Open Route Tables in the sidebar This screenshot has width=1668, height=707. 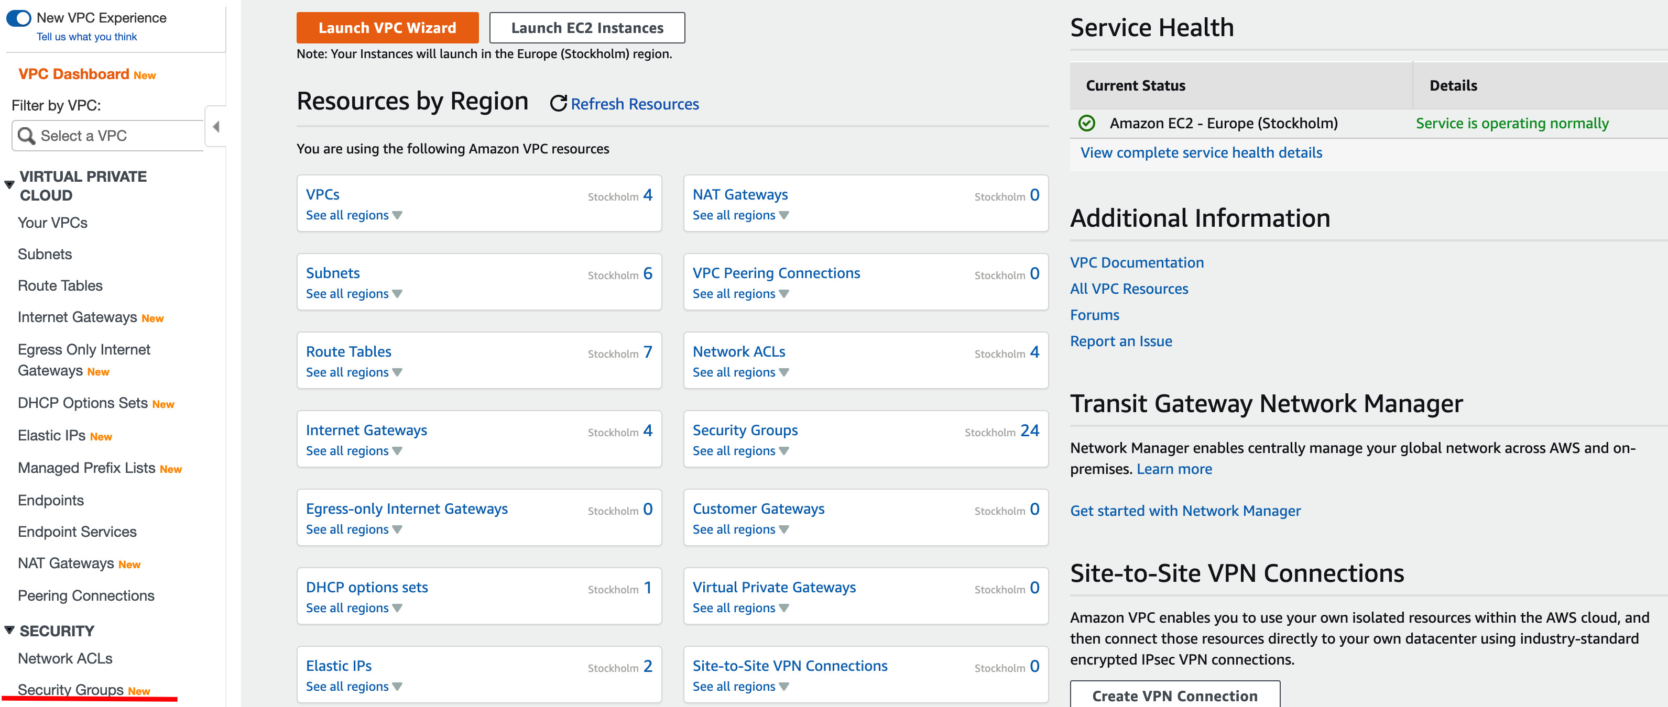point(60,286)
